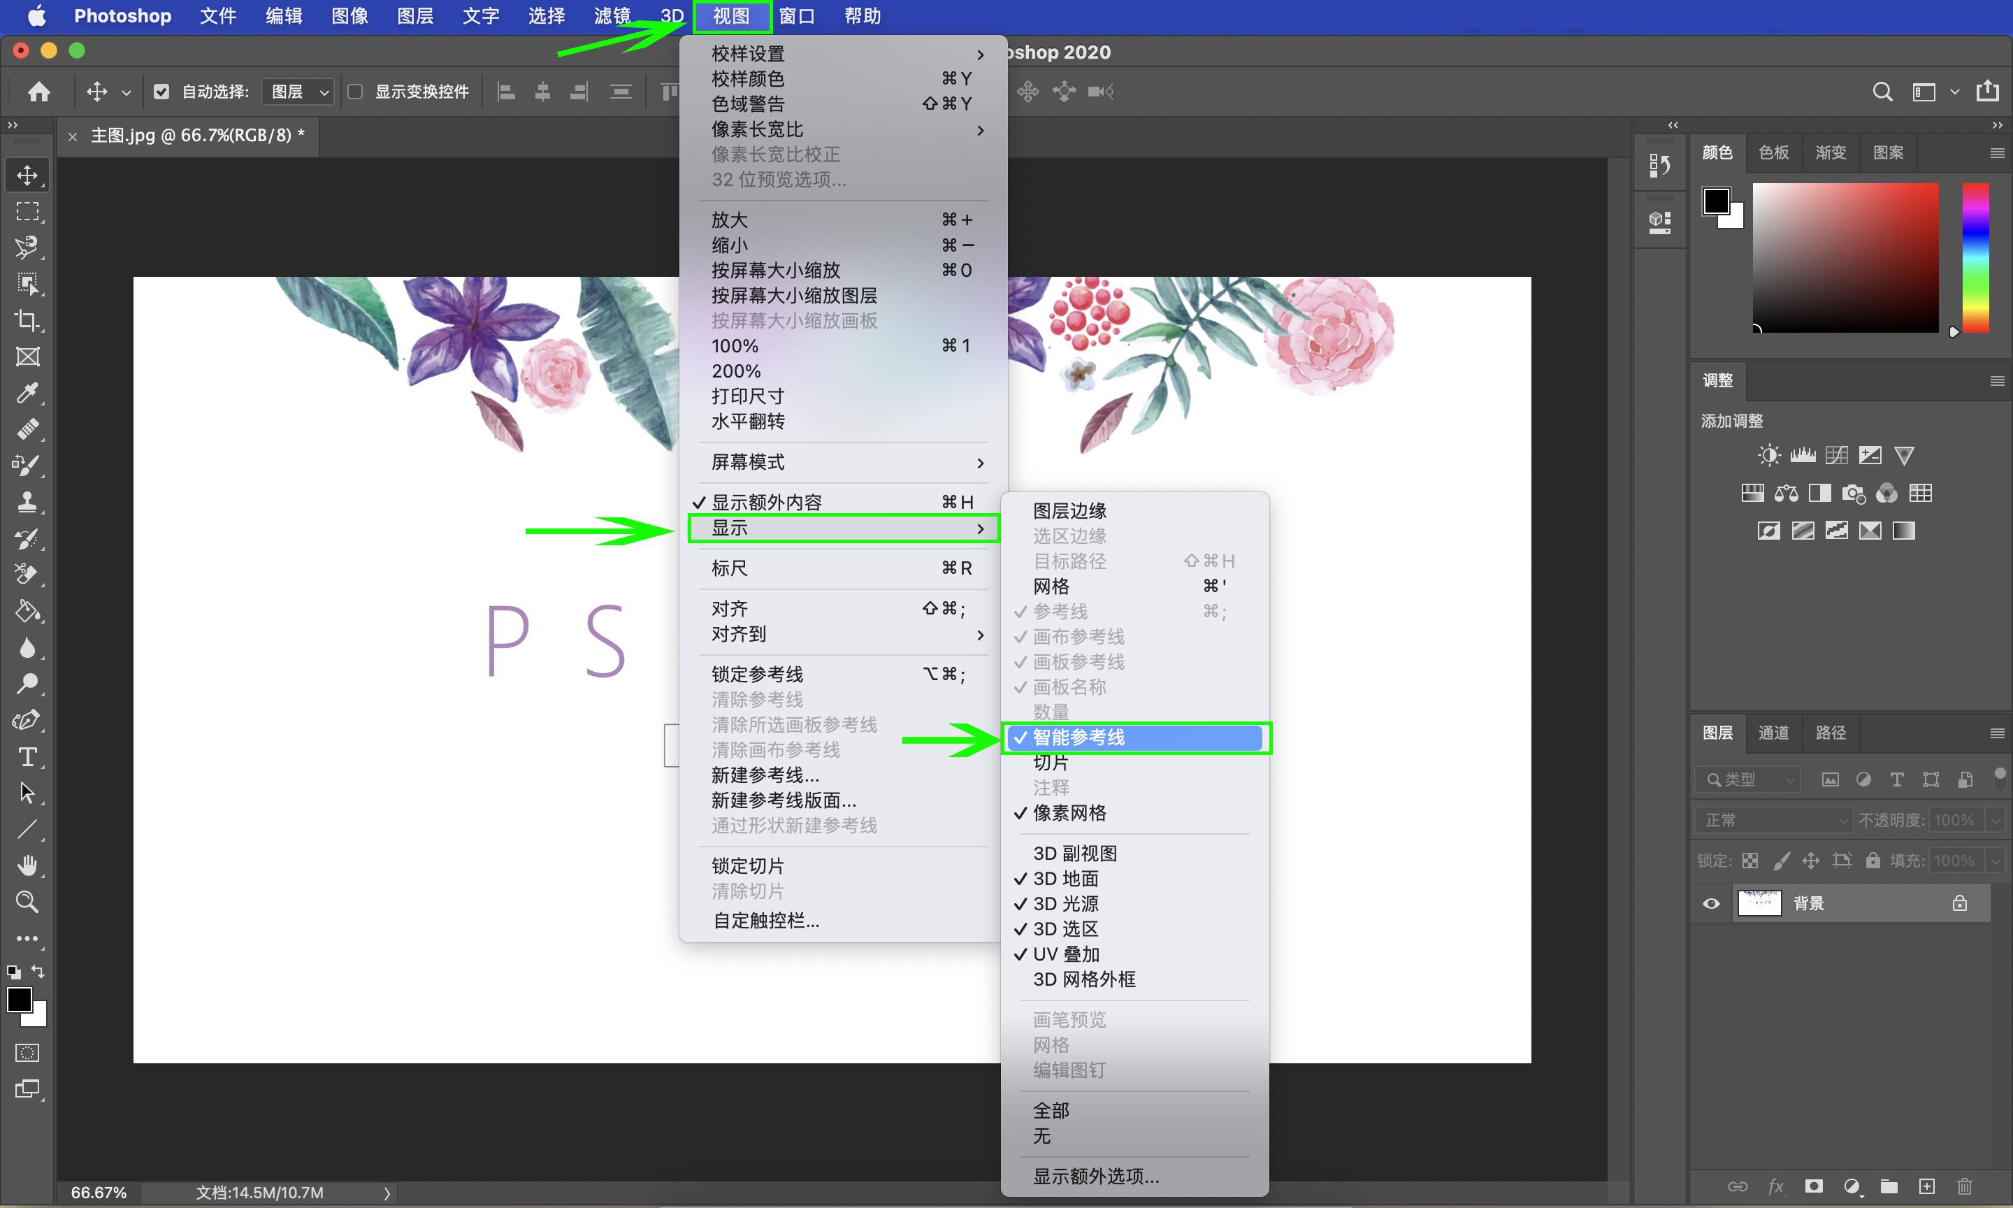Select the Hand tool

(28, 865)
